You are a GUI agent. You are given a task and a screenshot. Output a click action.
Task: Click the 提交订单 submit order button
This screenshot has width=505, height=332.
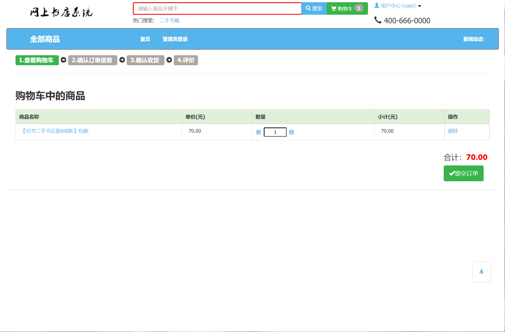[x=464, y=173]
